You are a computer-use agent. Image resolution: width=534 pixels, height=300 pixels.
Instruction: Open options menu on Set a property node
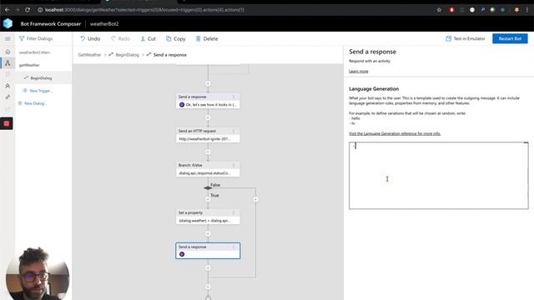coord(234,212)
